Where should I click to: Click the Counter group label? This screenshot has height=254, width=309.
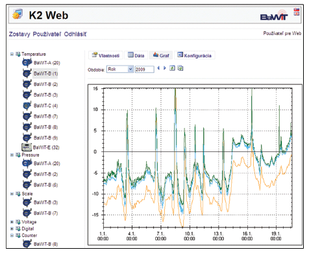(29, 235)
